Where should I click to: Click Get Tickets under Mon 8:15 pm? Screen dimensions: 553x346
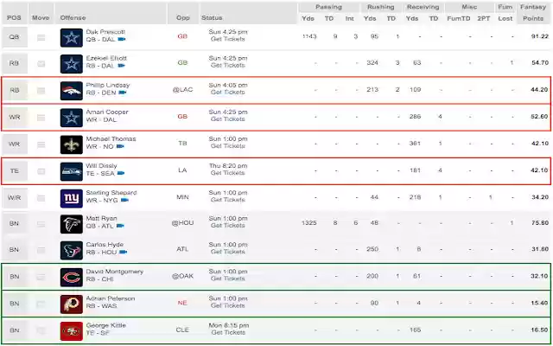pyautogui.click(x=228, y=332)
